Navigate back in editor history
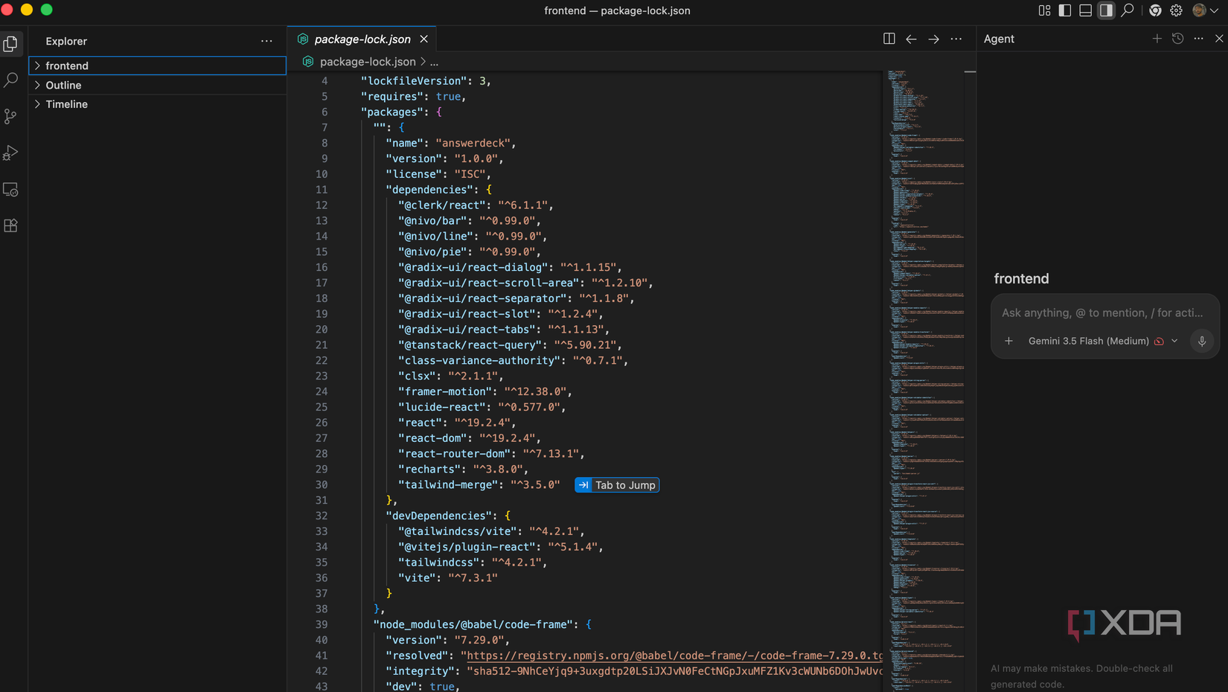The image size is (1228, 692). (911, 39)
